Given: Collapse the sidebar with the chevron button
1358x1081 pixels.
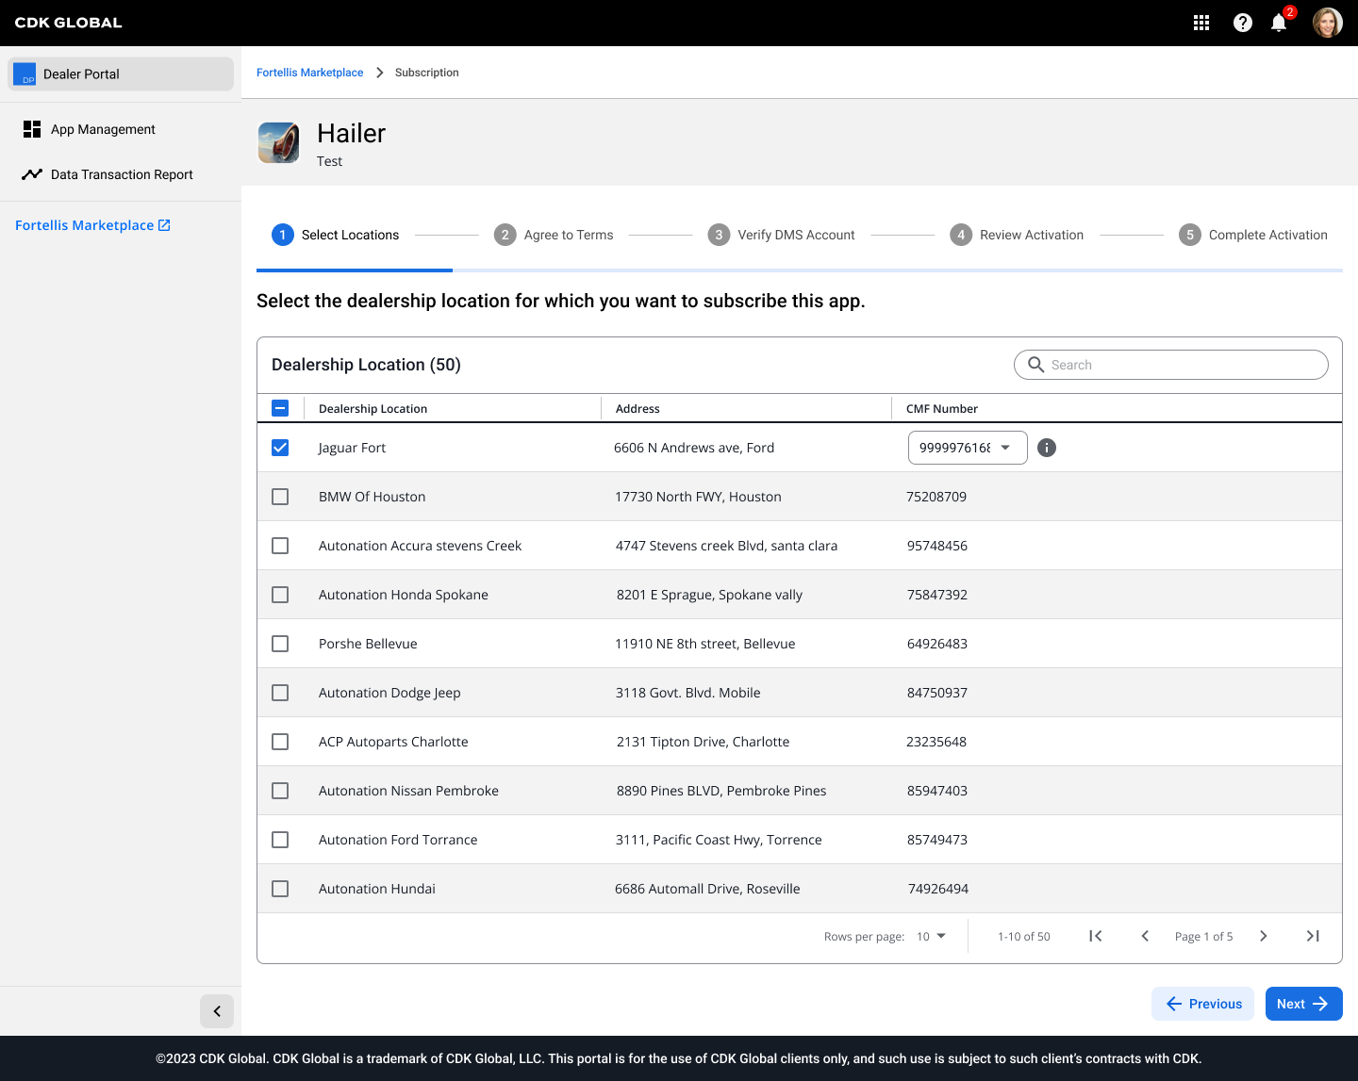Looking at the screenshot, I should [x=217, y=1011].
